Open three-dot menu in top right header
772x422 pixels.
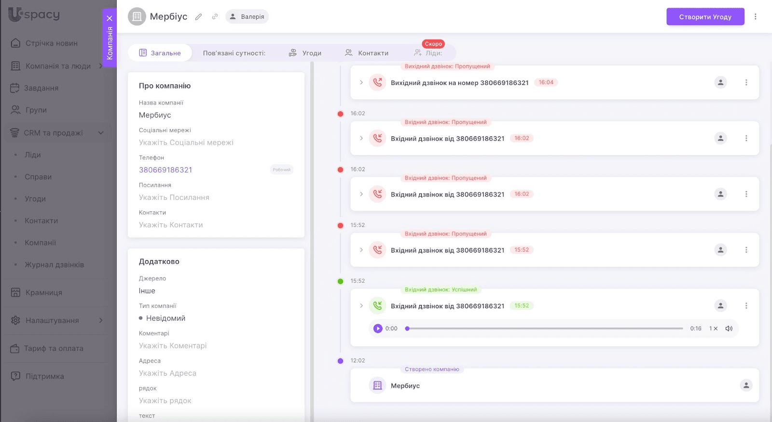755,17
